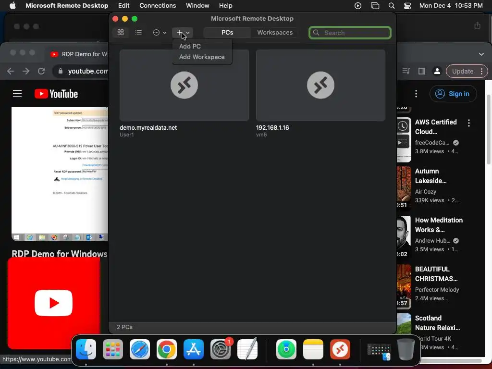
Task: Open TextEdit from the Dock
Action: click(247, 349)
